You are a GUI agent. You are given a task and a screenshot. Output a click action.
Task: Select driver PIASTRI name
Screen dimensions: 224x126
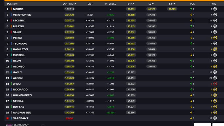(18, 26)
